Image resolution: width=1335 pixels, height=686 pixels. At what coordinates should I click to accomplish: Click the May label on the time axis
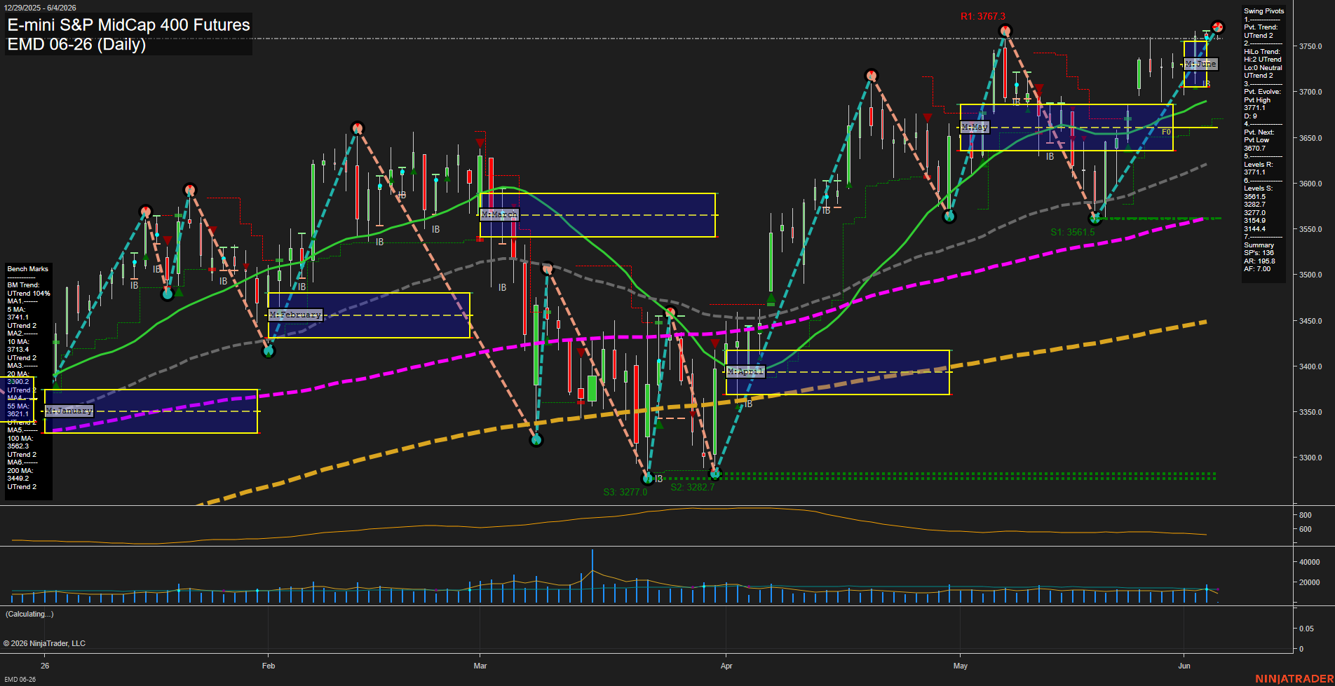click(x=961, y=666)
